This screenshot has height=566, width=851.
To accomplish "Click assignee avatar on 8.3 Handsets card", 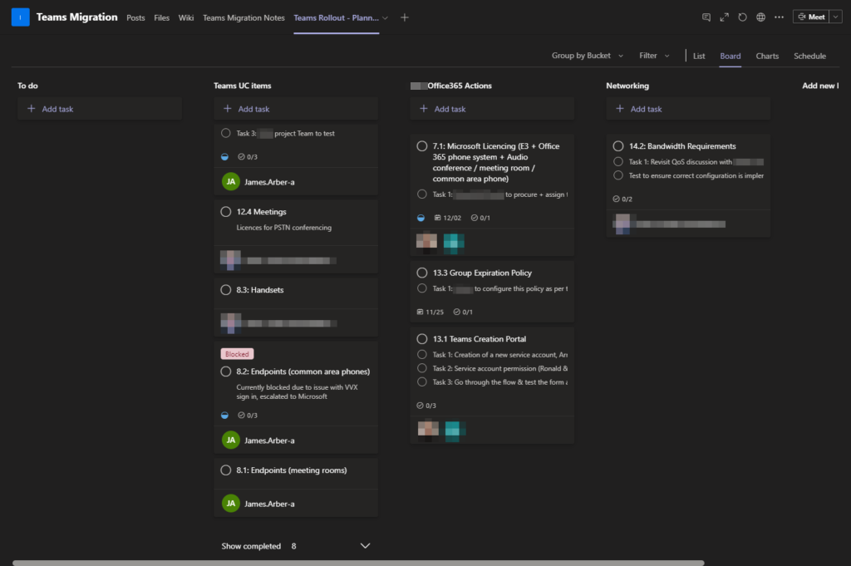I will click(231, 322).
